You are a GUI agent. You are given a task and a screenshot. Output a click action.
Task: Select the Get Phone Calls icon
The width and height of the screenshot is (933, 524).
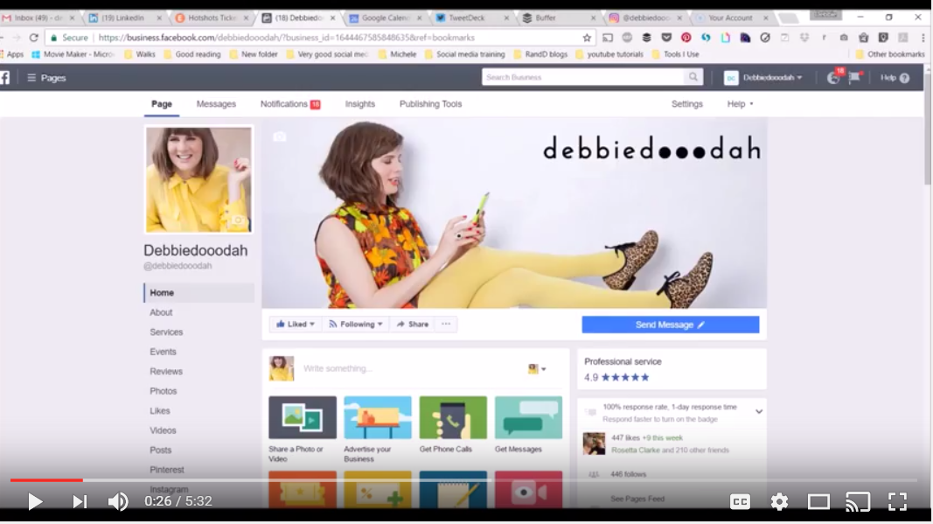click(x=453, y=418)
